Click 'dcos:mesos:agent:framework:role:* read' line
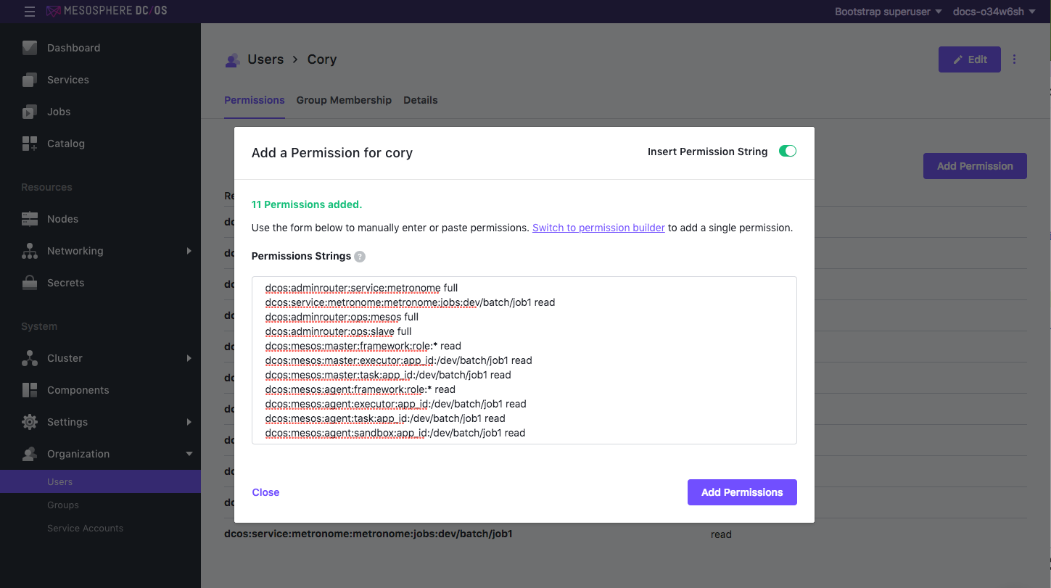 [360, 389]
